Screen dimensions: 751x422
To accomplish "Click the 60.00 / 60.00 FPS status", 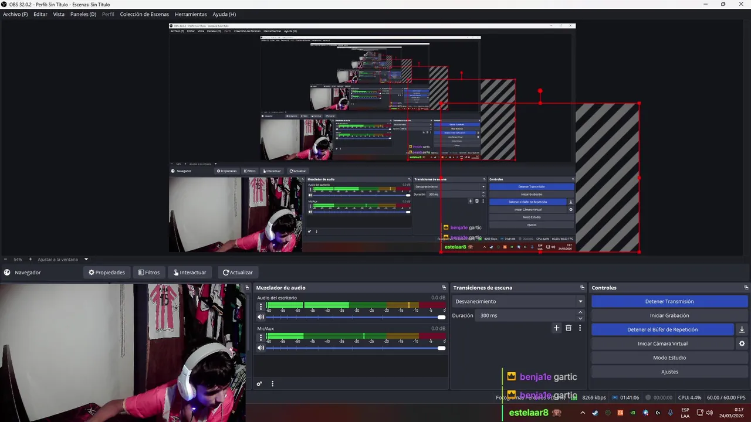I will pos(726,397).
